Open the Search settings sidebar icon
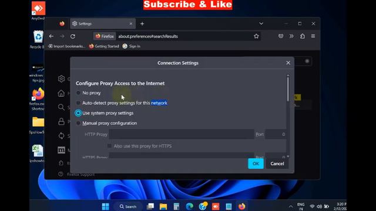This screenshot has width=376, height=211. pyautogui.click(x=61, y=107)
